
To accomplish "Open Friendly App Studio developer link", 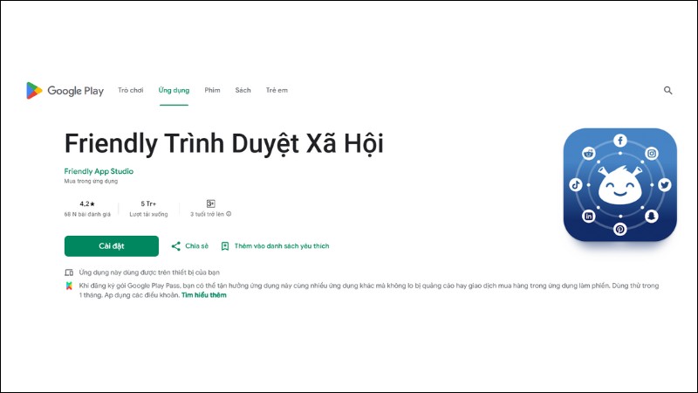I will click(x=99, y=171).
